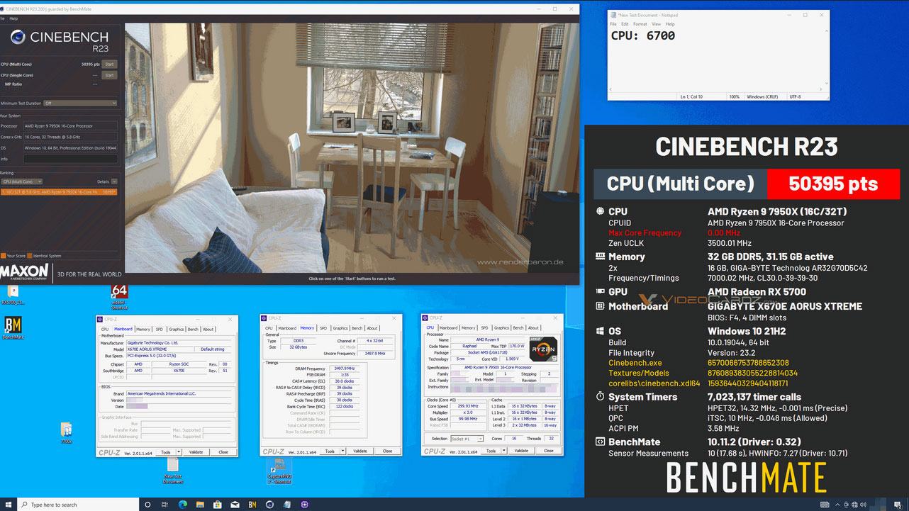The height and width of the screenshot is (511, 909).
Task: Switch to CPU-Z purple taskbar icon
Action: pyautogui.click(x=304, y=505)
